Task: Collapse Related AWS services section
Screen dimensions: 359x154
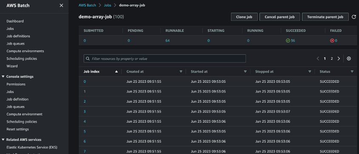Action: point(3,140)
